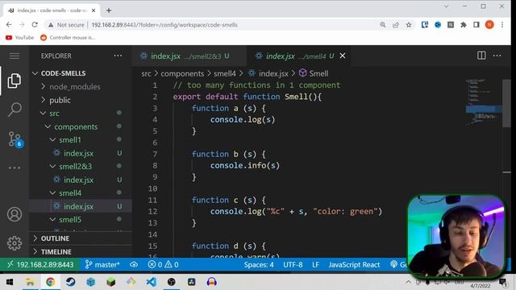Go back in Chrome
Screen dimensions: 516x290
[9, 25]
